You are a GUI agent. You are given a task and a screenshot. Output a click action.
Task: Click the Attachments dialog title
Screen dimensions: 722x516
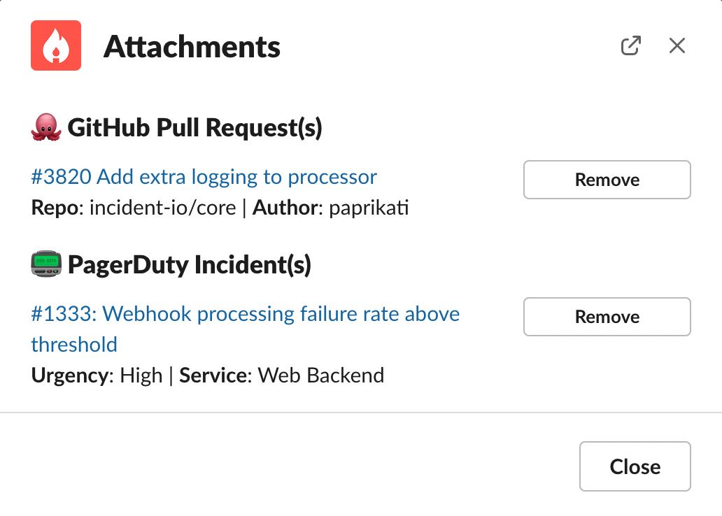[192, 46]
